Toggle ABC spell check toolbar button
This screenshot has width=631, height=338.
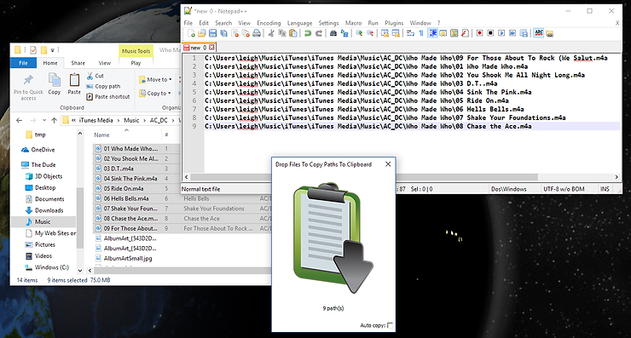[538, 33]
